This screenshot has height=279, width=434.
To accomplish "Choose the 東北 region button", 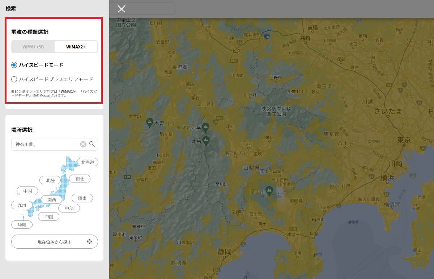I will (80, 179).
